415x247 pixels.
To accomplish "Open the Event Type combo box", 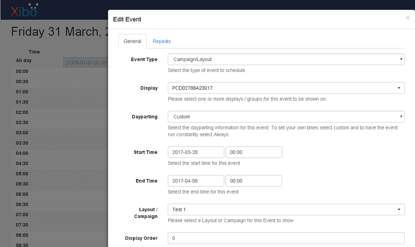I will pos(286,59).
